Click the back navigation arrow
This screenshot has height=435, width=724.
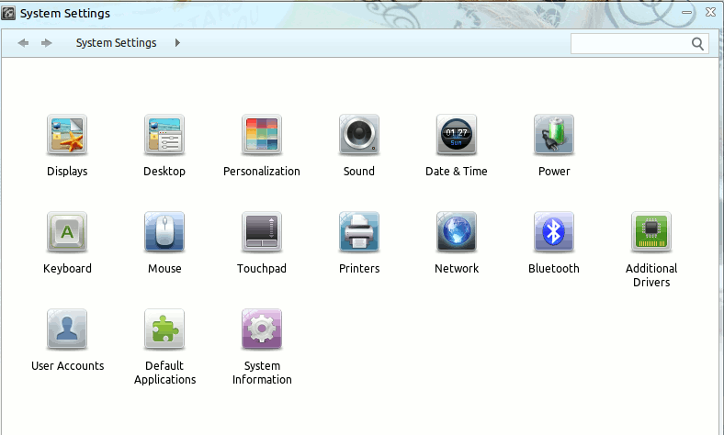(23, 43)
